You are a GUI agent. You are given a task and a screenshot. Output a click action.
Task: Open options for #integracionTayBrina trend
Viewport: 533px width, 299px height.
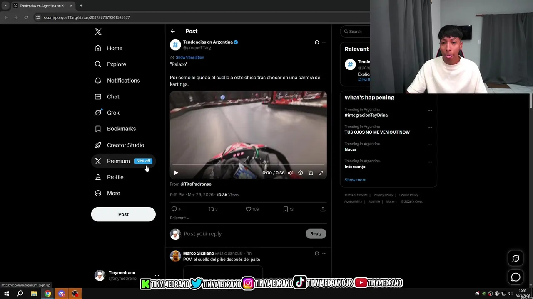pos(430,110)
